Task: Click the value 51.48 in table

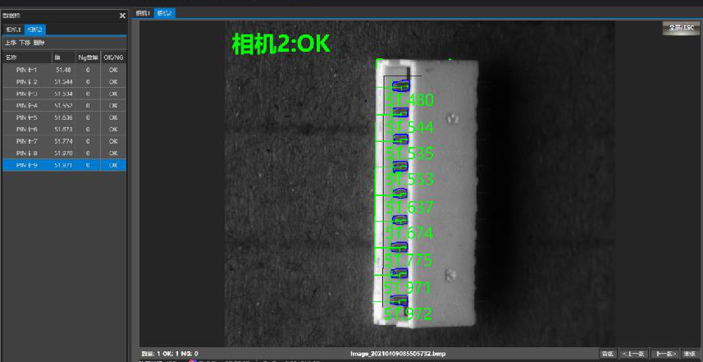Action: point(64,70)
